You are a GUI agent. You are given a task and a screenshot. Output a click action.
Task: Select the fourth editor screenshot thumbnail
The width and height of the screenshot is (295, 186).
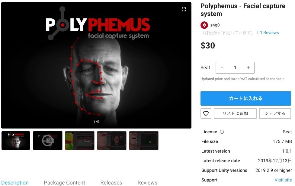[x=112, y=141]
